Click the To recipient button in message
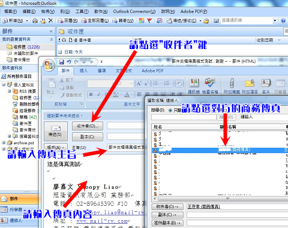The image size is (288, 228). coord(88,126)
